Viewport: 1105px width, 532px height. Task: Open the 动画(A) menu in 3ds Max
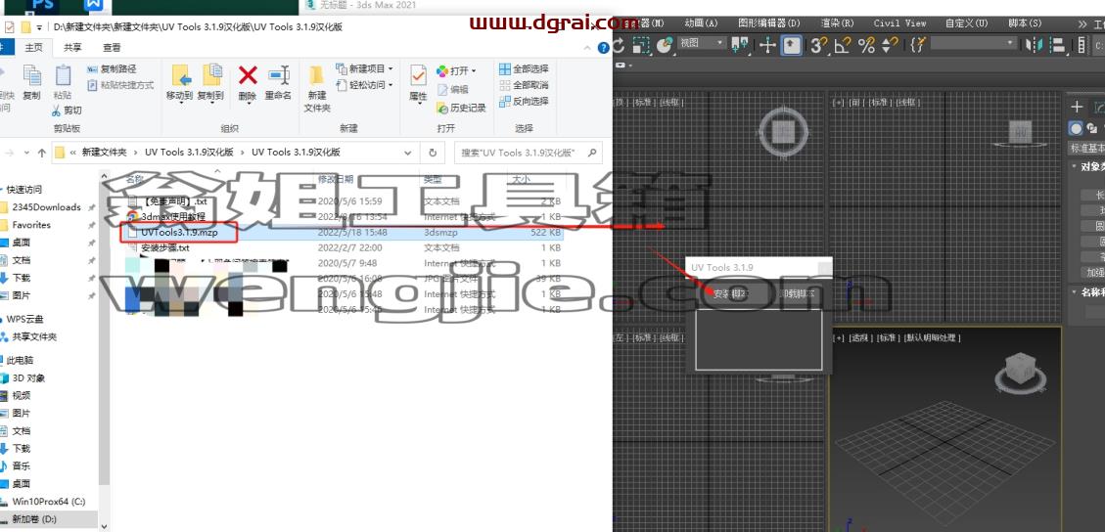click(x=701, y=23)
